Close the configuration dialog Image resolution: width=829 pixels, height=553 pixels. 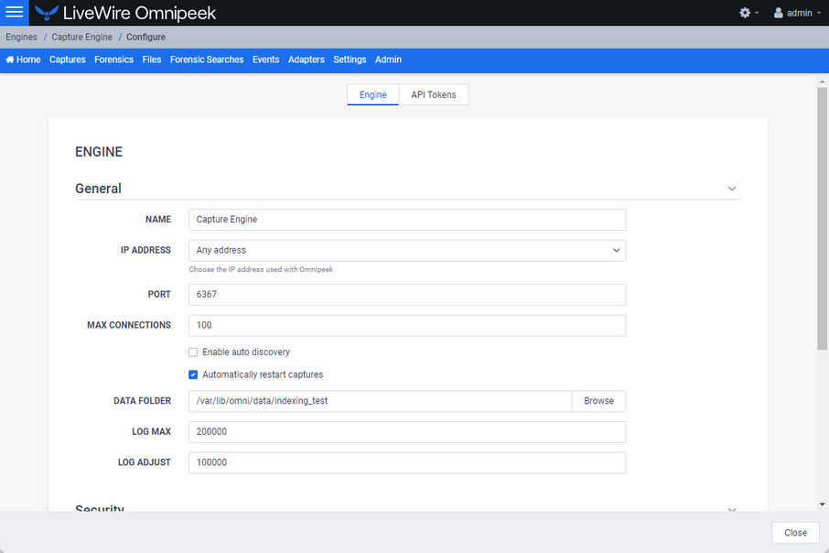[795, 533]
